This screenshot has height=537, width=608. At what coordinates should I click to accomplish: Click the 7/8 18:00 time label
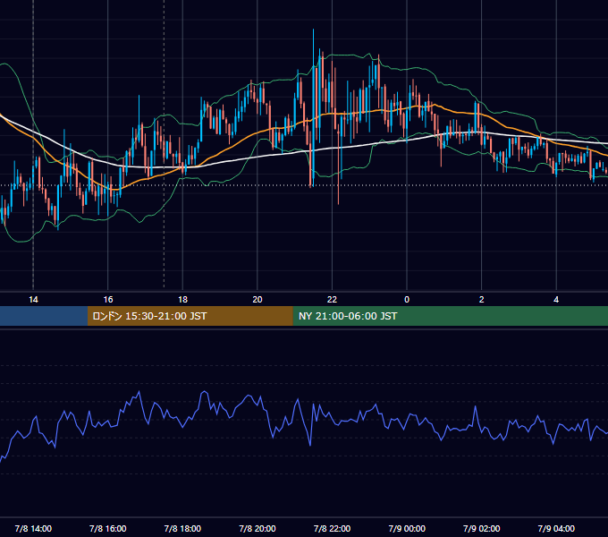coord(182,528)
